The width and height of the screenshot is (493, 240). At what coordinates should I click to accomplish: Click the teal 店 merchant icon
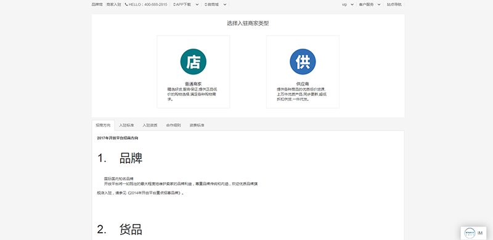pyautogui.click(x=193, y=62)
